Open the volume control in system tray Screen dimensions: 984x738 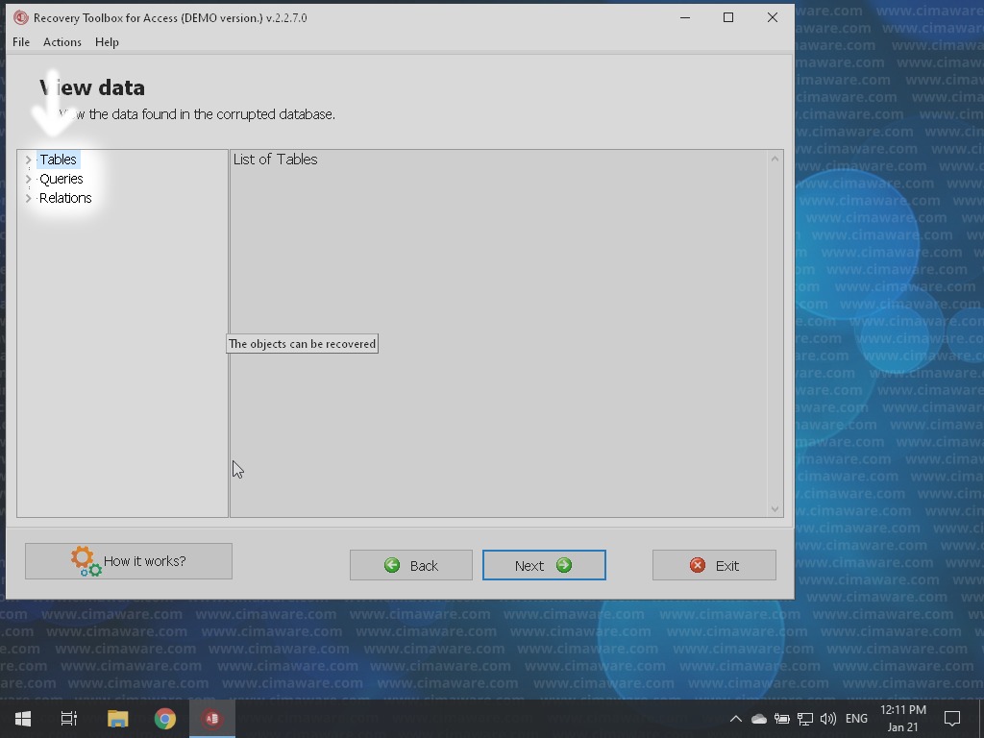point(828,719)
